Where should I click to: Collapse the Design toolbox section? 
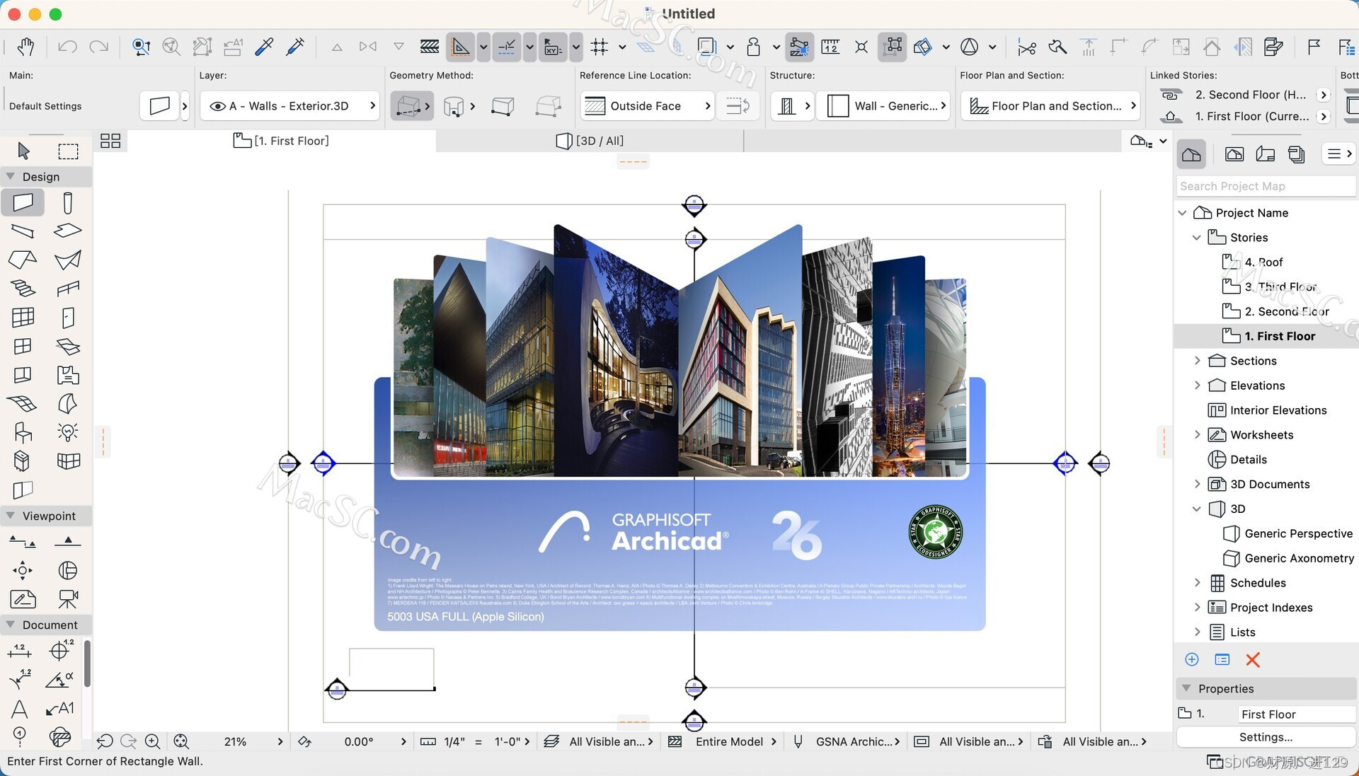(x=11, y=176)
